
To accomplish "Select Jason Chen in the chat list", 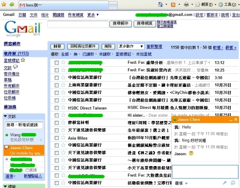I will click(24, 150).
